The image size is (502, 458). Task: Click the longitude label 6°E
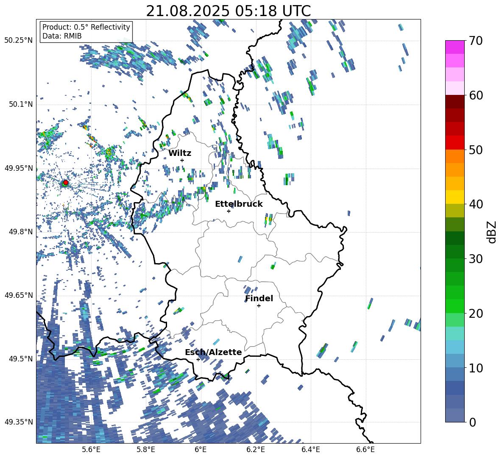click(x=201, y=450)
